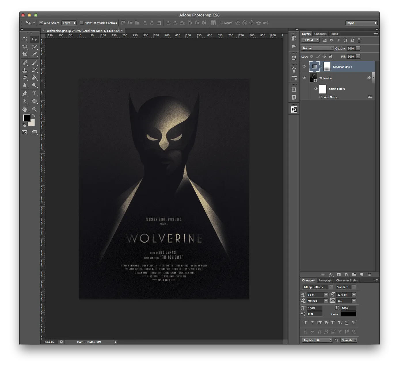Toggle lock all padlock
The height and width of the screenshot is (370, 399).
(331, 56)
